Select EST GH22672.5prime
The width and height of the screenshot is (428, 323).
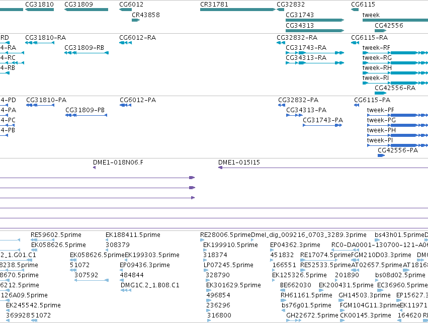tap(312, 315)
